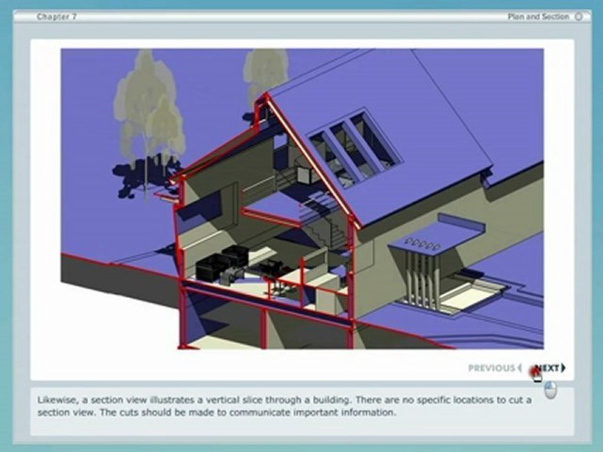Click the circle icon beside Plan and Section
603x452 pixels.
point(579,16)
